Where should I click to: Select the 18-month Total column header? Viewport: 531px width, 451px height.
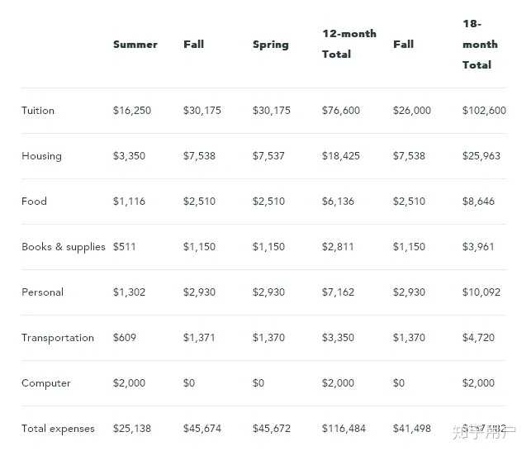click(479, 44)
